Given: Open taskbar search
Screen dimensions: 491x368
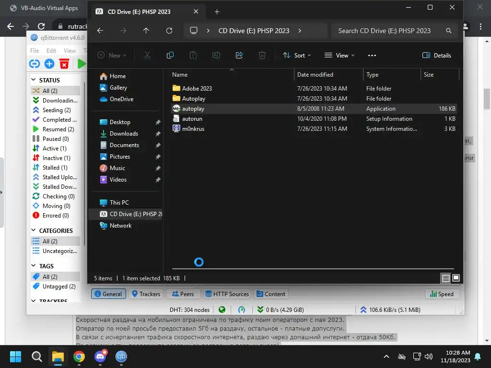Looking at the screenshot, I should pos(36,356).
